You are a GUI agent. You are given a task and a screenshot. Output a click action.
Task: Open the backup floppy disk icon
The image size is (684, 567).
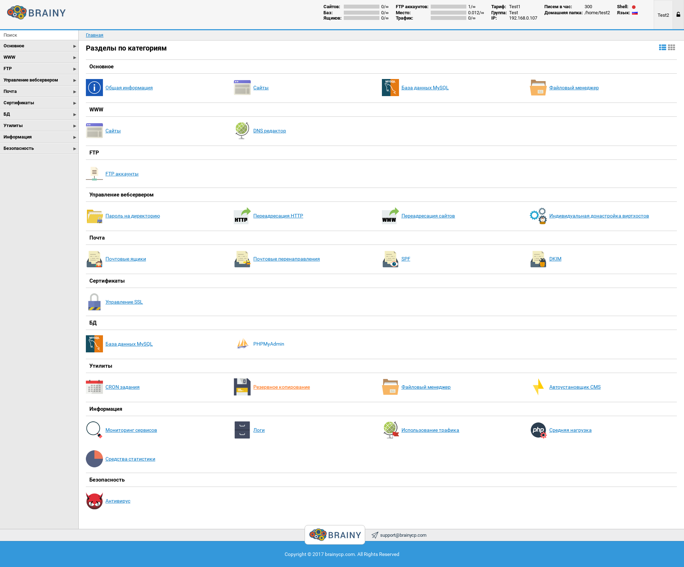(242, 387)
